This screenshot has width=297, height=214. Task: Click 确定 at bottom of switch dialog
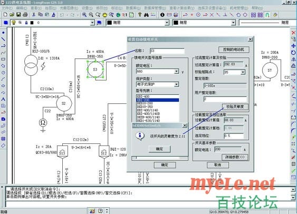(x=165, y=165)
